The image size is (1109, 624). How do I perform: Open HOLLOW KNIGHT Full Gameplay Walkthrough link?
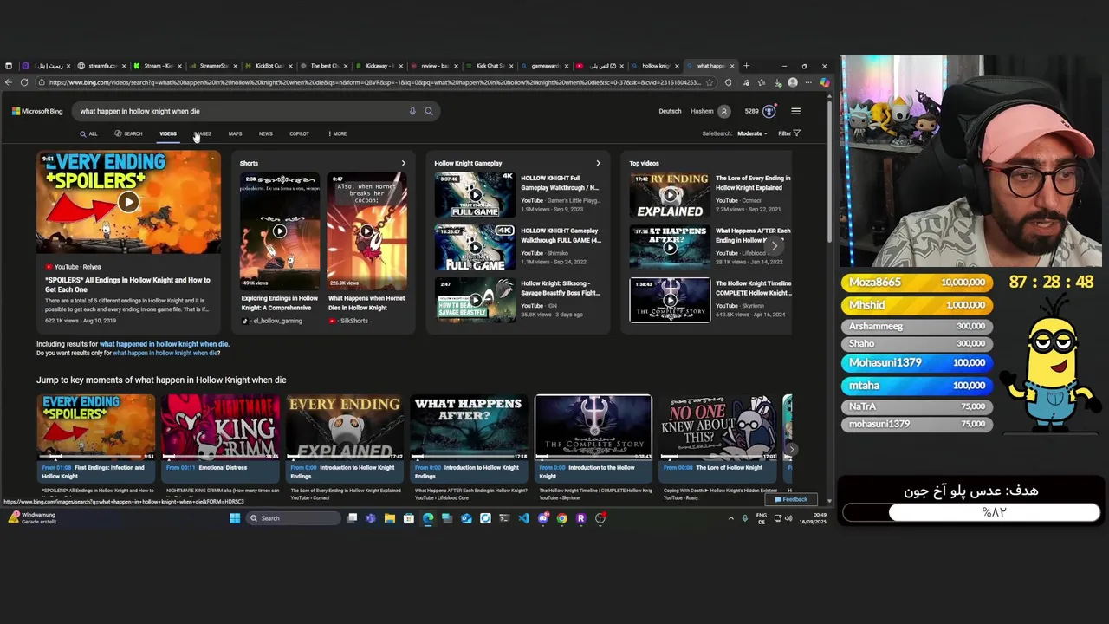click(x=560, y=183)
